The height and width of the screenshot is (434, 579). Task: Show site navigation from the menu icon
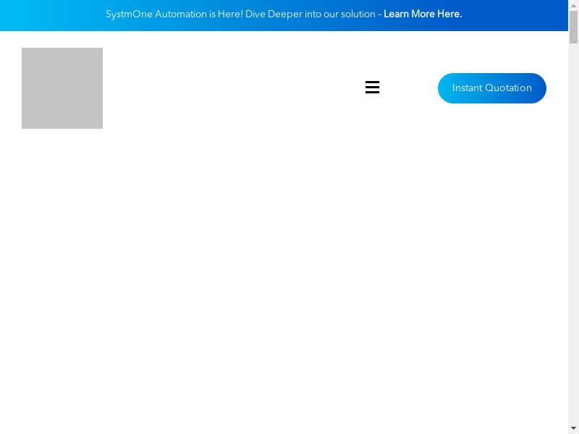click(x=372, y=88)
